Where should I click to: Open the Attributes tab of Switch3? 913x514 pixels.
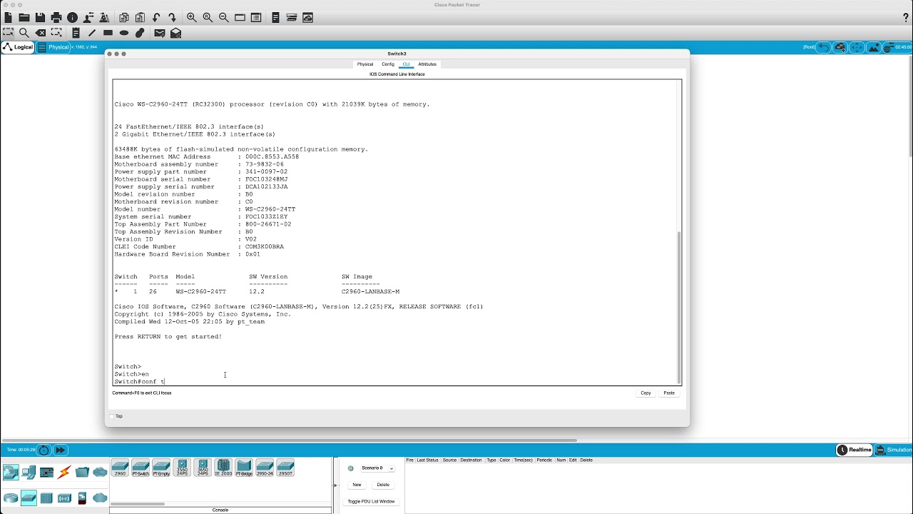[427, 64]
